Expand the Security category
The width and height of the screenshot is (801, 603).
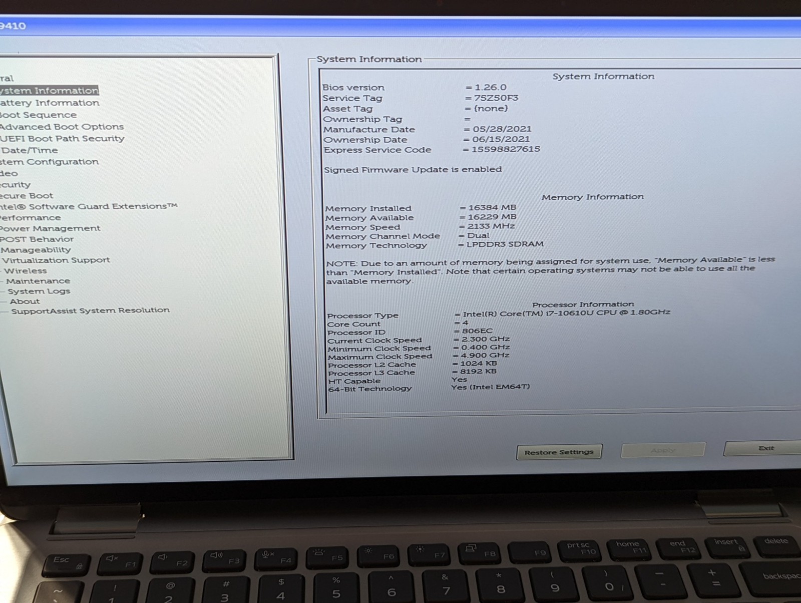coord(15,185)
